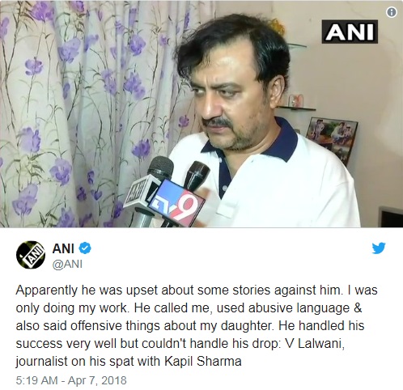
Task: Open the tweet timestamp 5:19 AM - Apr 7, 2018
Action: 71,380
